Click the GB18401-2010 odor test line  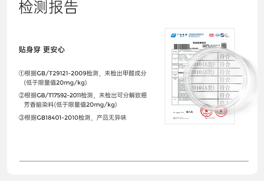point(73,118)
